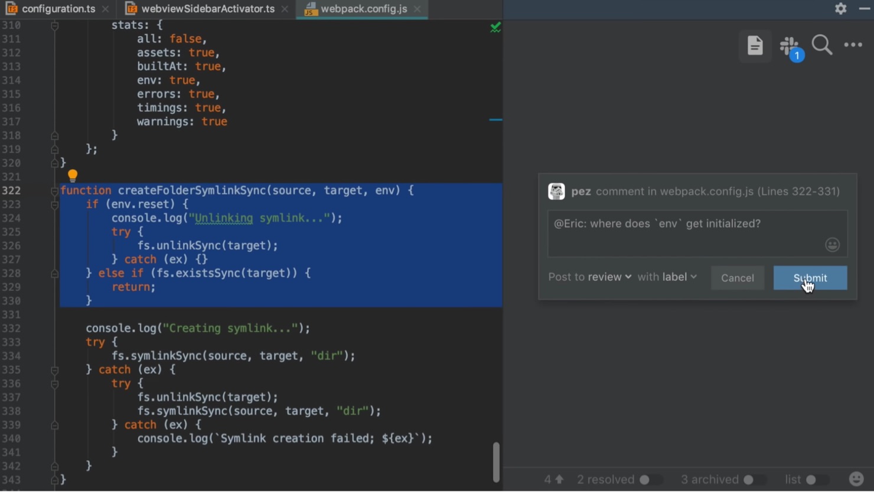Open Slack channels icon with badge

pos(790,46)
